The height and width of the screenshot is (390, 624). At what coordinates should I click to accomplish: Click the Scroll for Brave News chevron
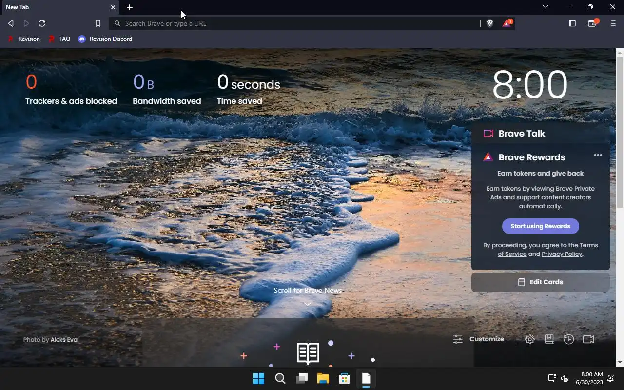(x=308, y=304)
